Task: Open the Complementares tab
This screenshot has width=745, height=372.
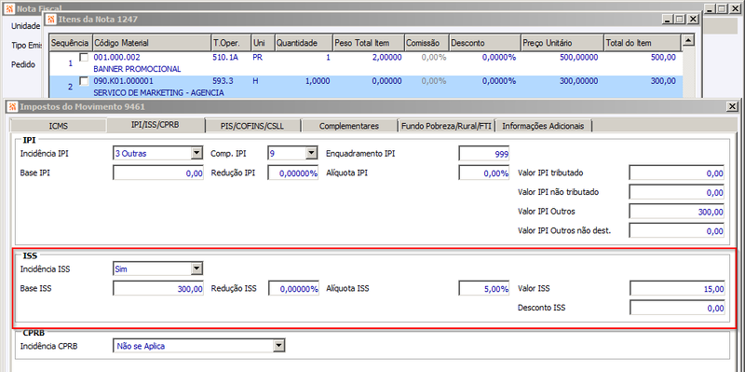Action: pos(349,126)
